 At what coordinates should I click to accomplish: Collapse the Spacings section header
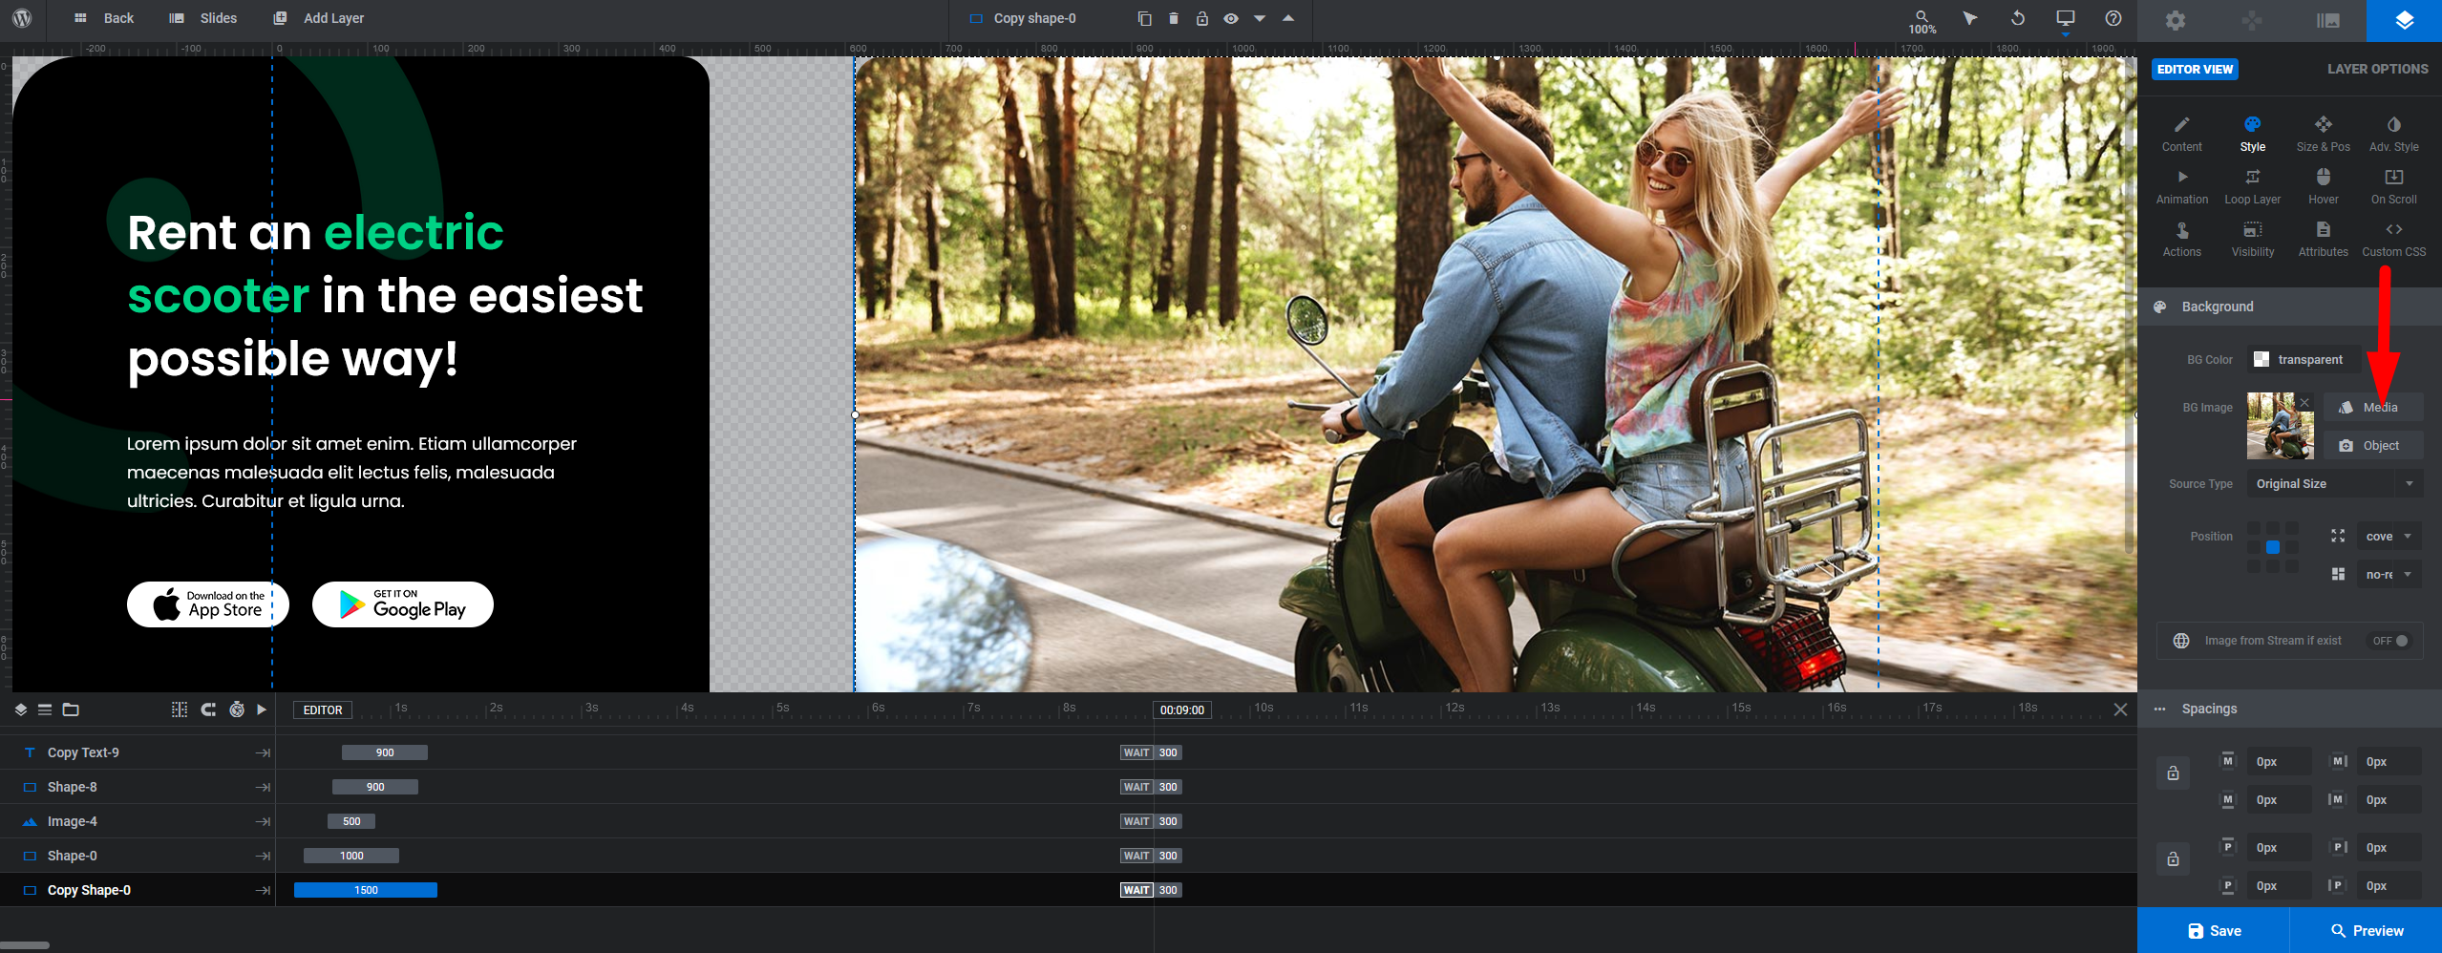point(2289,709)
